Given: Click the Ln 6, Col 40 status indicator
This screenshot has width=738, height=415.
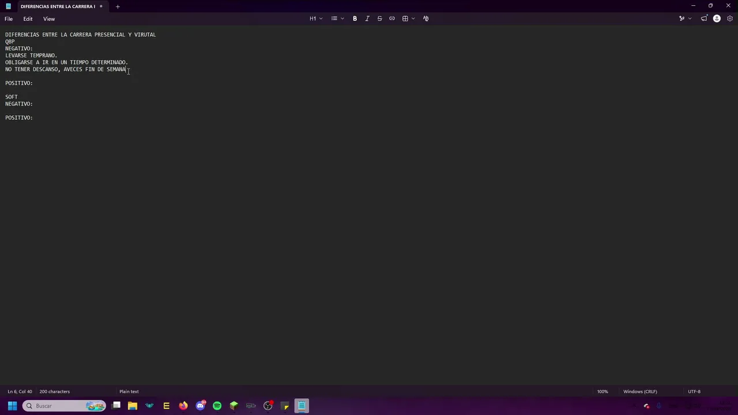Looking at the screenshot, I should [20, 391].
